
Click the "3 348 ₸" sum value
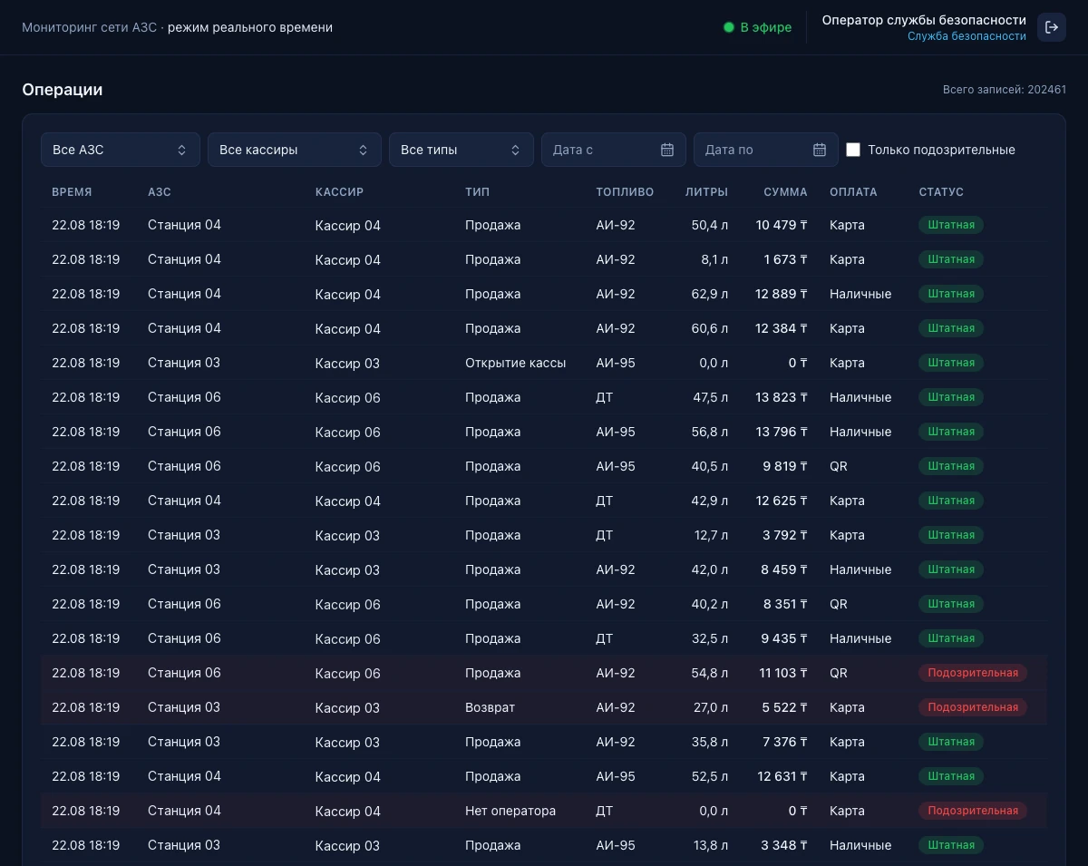(x=785, y=845)
